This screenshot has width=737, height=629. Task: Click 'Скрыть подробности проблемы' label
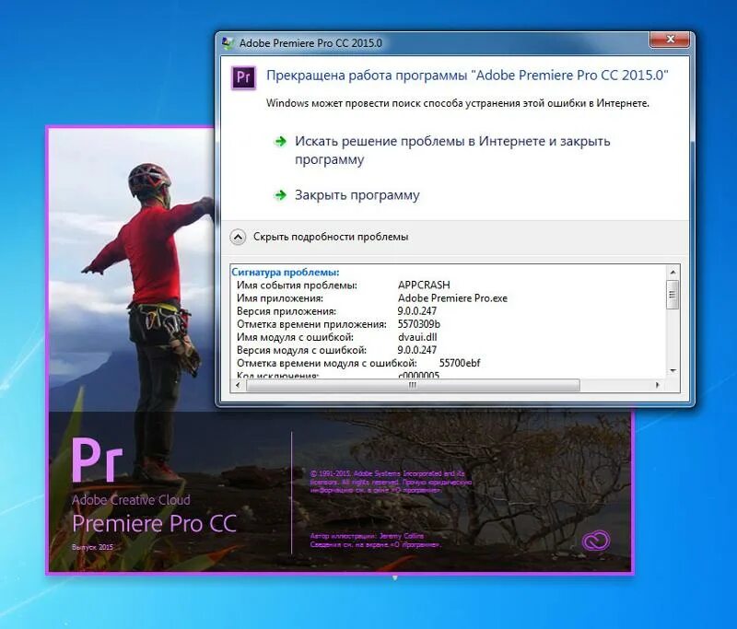(331, 237)
